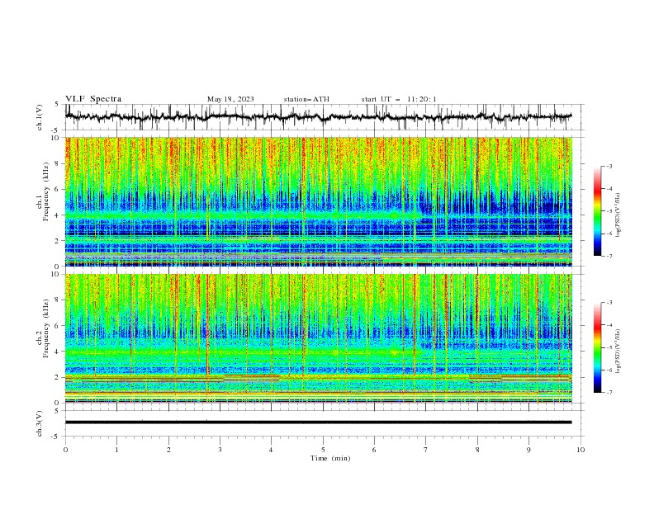Click the ch.1 voltage waveform trace
Screen dimensions: 654x505
point(318,116)
